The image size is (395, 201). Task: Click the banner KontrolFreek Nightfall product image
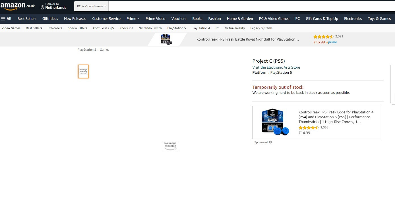tap(166, 39)
